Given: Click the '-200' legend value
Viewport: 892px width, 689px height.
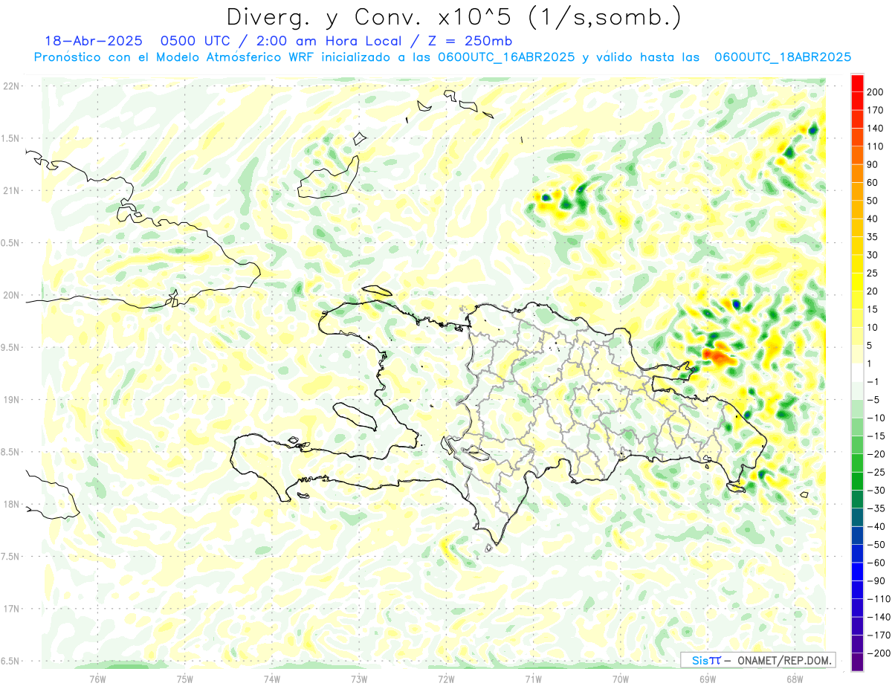Looking at the screenshot, I should pos(878,653).
